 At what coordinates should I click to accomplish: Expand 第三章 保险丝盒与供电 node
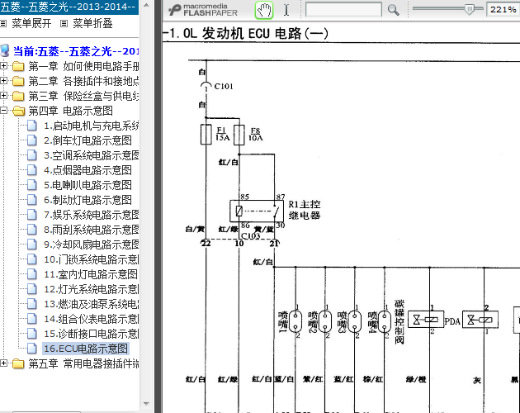coord(3,96)
